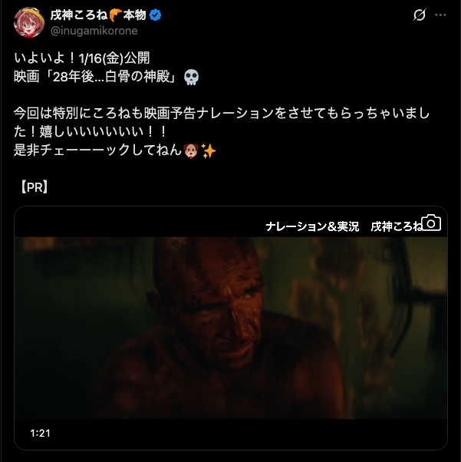Click the blue verified badge

(155, 15)
